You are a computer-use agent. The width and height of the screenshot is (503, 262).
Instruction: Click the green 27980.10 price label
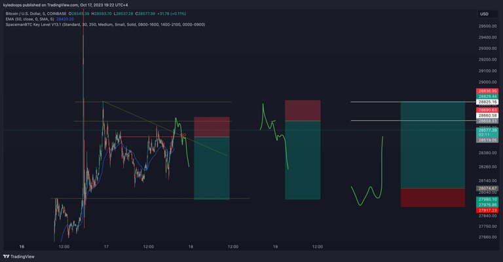click(487, 199)
